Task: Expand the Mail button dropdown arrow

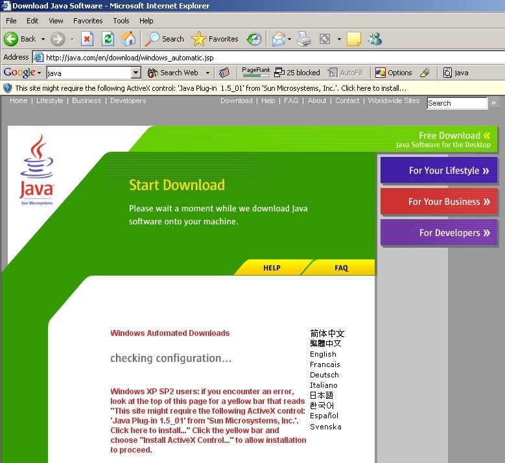Action: coord(289,39)
